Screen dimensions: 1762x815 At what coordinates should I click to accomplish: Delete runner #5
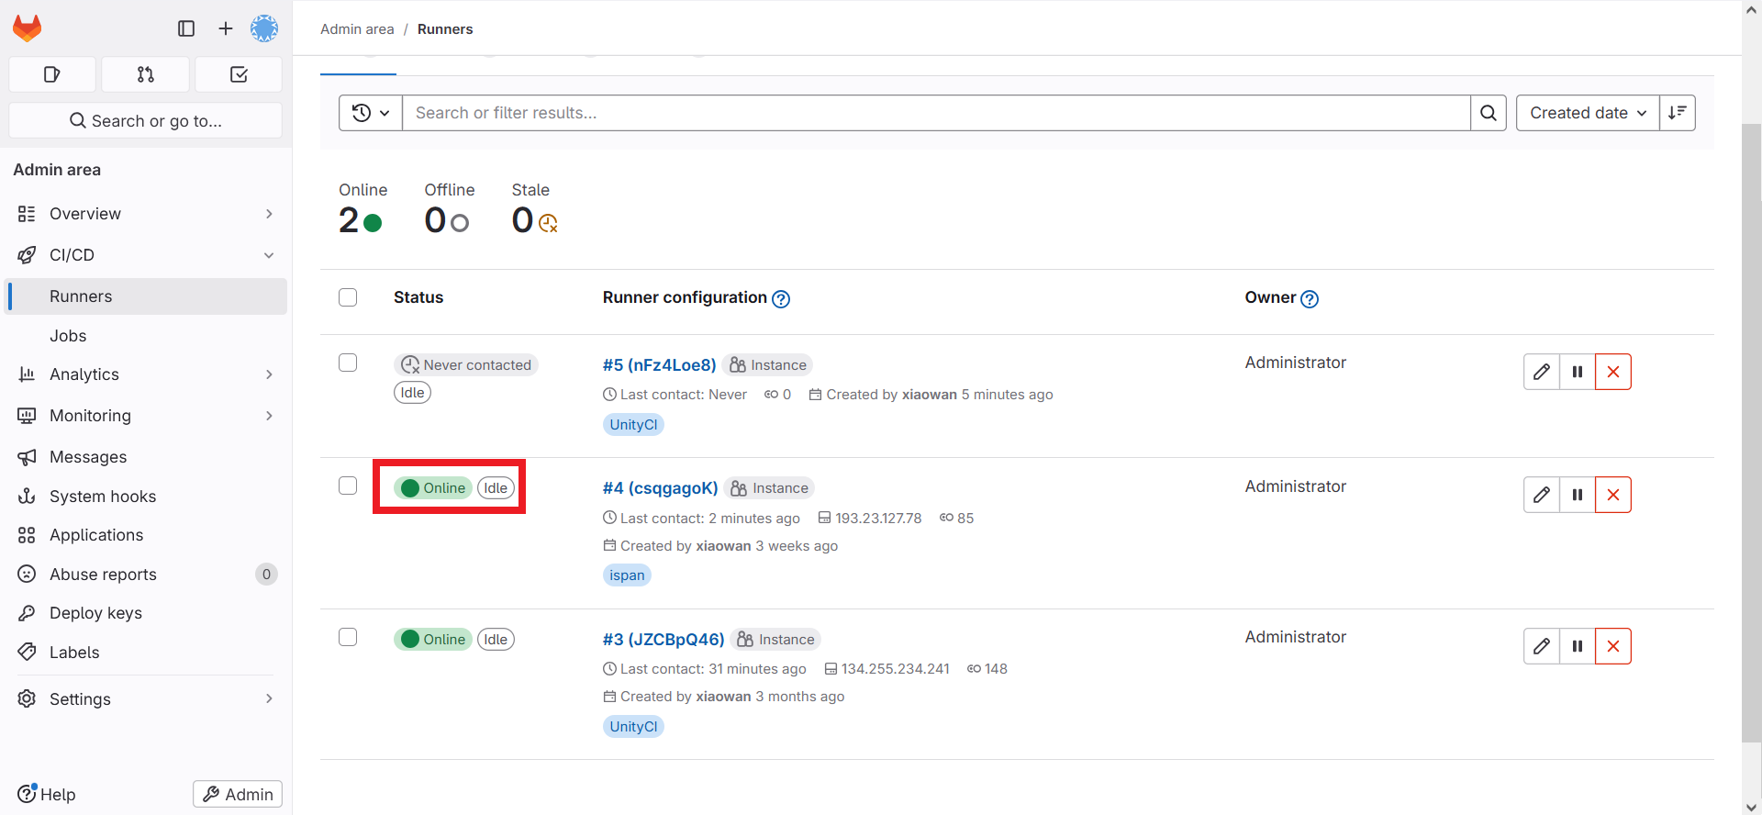point(1613,372)
